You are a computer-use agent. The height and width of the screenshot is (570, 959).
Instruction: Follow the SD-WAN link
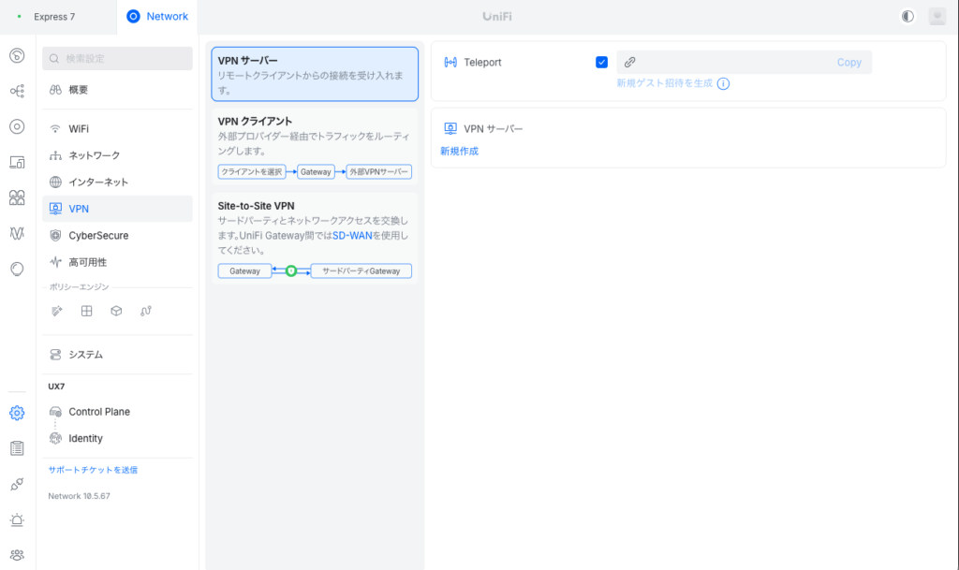tap(352, 235)
